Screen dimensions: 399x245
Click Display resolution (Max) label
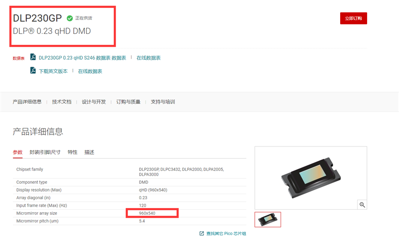[x=39, y=190]
